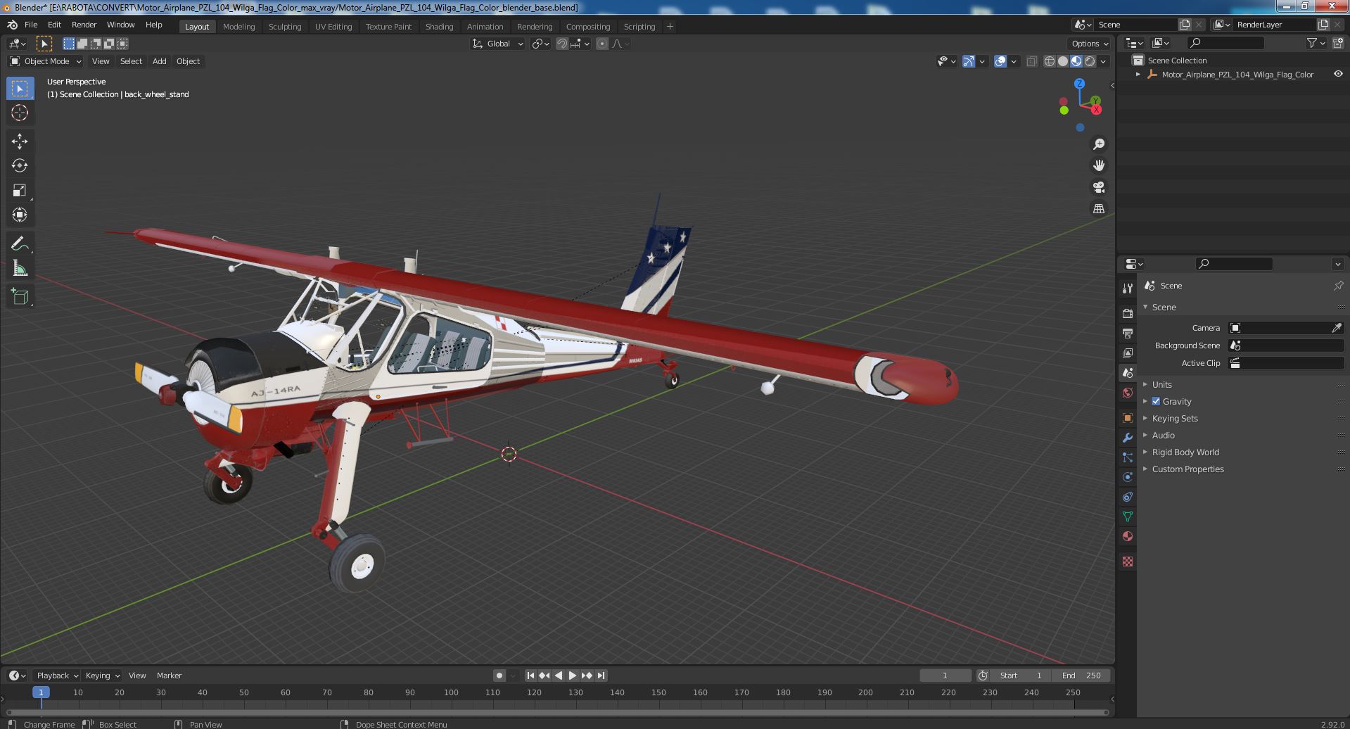Switch to rendered viewport shading

[1090, 61]
